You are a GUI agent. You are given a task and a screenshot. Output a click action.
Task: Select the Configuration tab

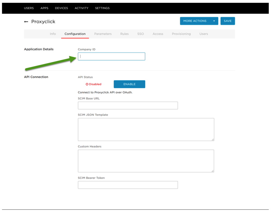tap(75, 34)
